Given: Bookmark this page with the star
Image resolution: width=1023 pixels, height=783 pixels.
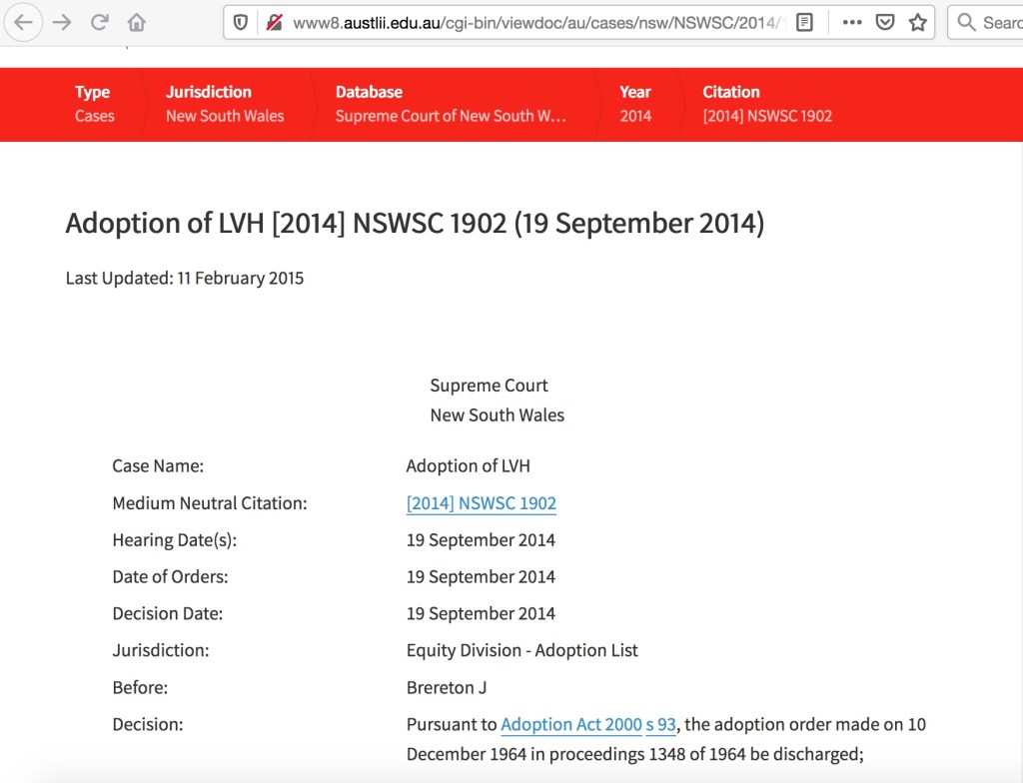Looking at the screenshot, I should click(917, 22).
